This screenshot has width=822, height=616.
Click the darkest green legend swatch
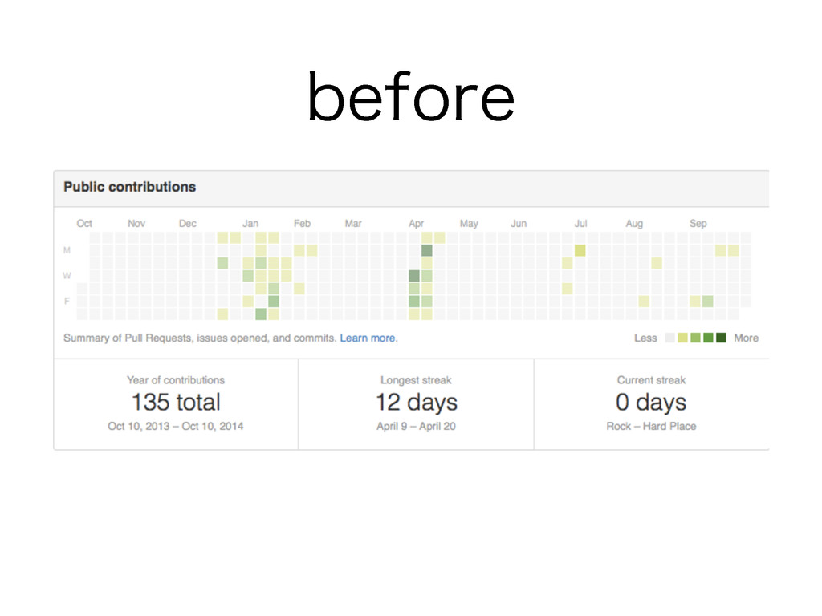[x=721, y=338]
